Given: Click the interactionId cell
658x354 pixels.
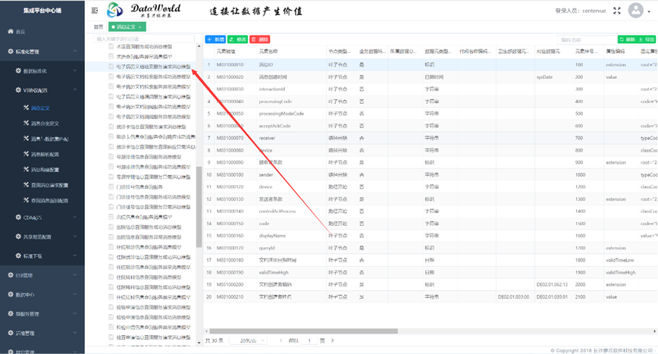Looking at the screenshot, I should pos(272,89).
